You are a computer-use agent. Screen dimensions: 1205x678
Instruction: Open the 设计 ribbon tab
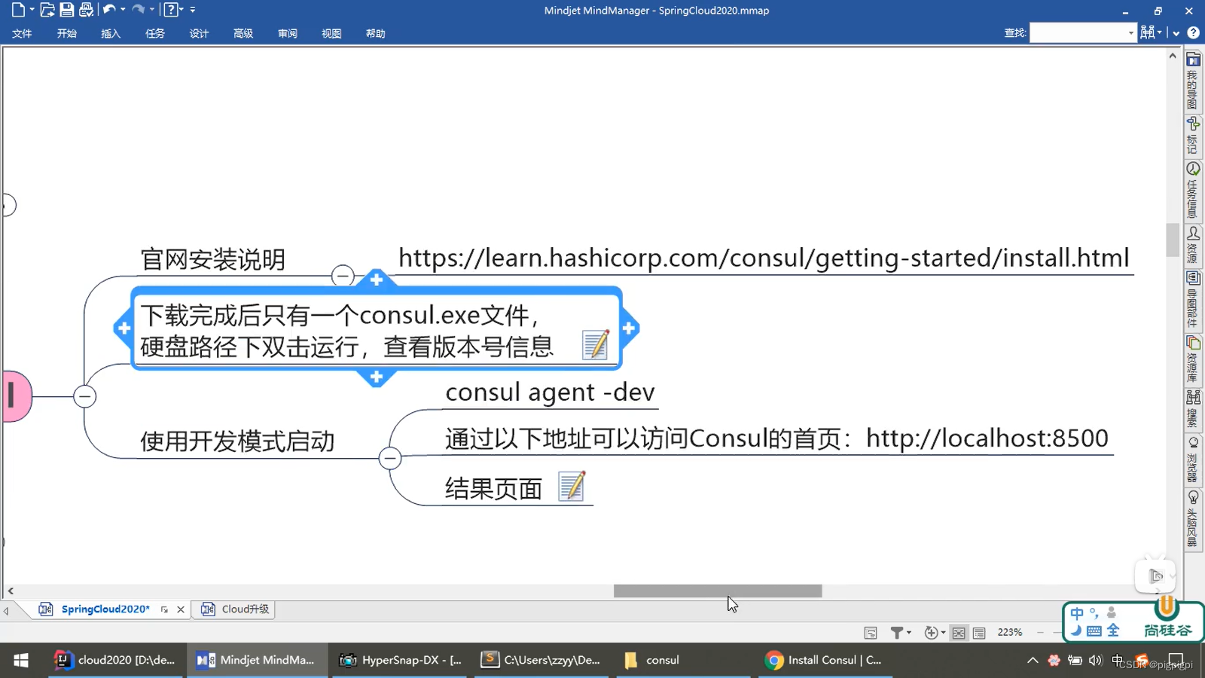[199, 33]
